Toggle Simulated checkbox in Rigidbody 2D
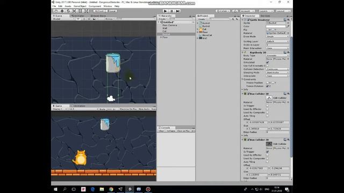Screen dimensions: 344x193 coord(268,62)
